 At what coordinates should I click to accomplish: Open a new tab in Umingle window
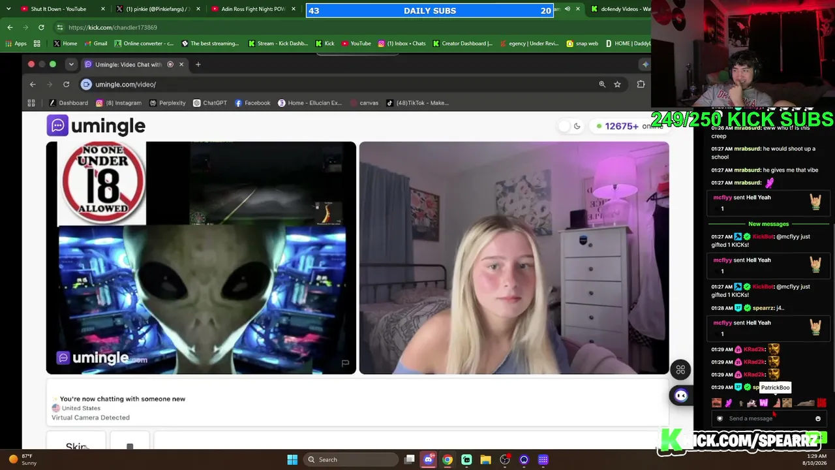(x=198, y=64)
